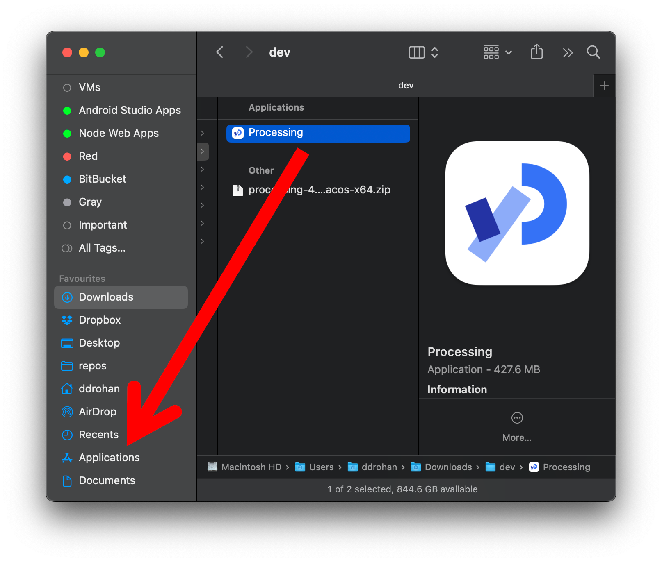Viewport: 662px width, 562px height.
Task: Select the BitBucket blue tag
Action: 102,179
